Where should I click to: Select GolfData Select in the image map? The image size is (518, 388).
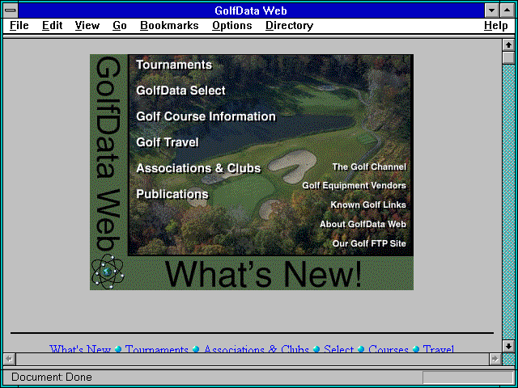pos(180,91)
